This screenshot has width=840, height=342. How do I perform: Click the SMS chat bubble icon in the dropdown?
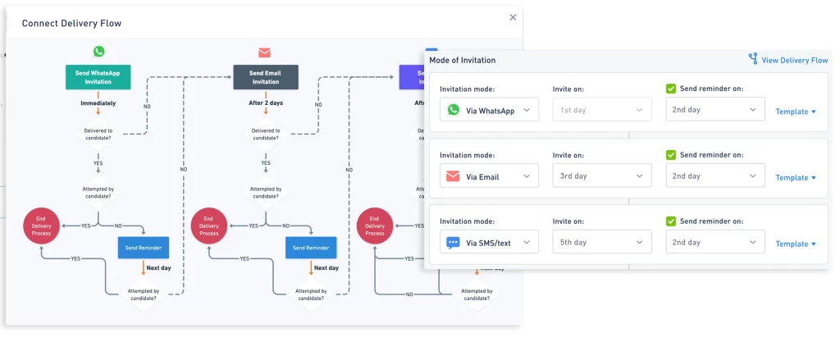pyautogui.click(x=453, y=243)
